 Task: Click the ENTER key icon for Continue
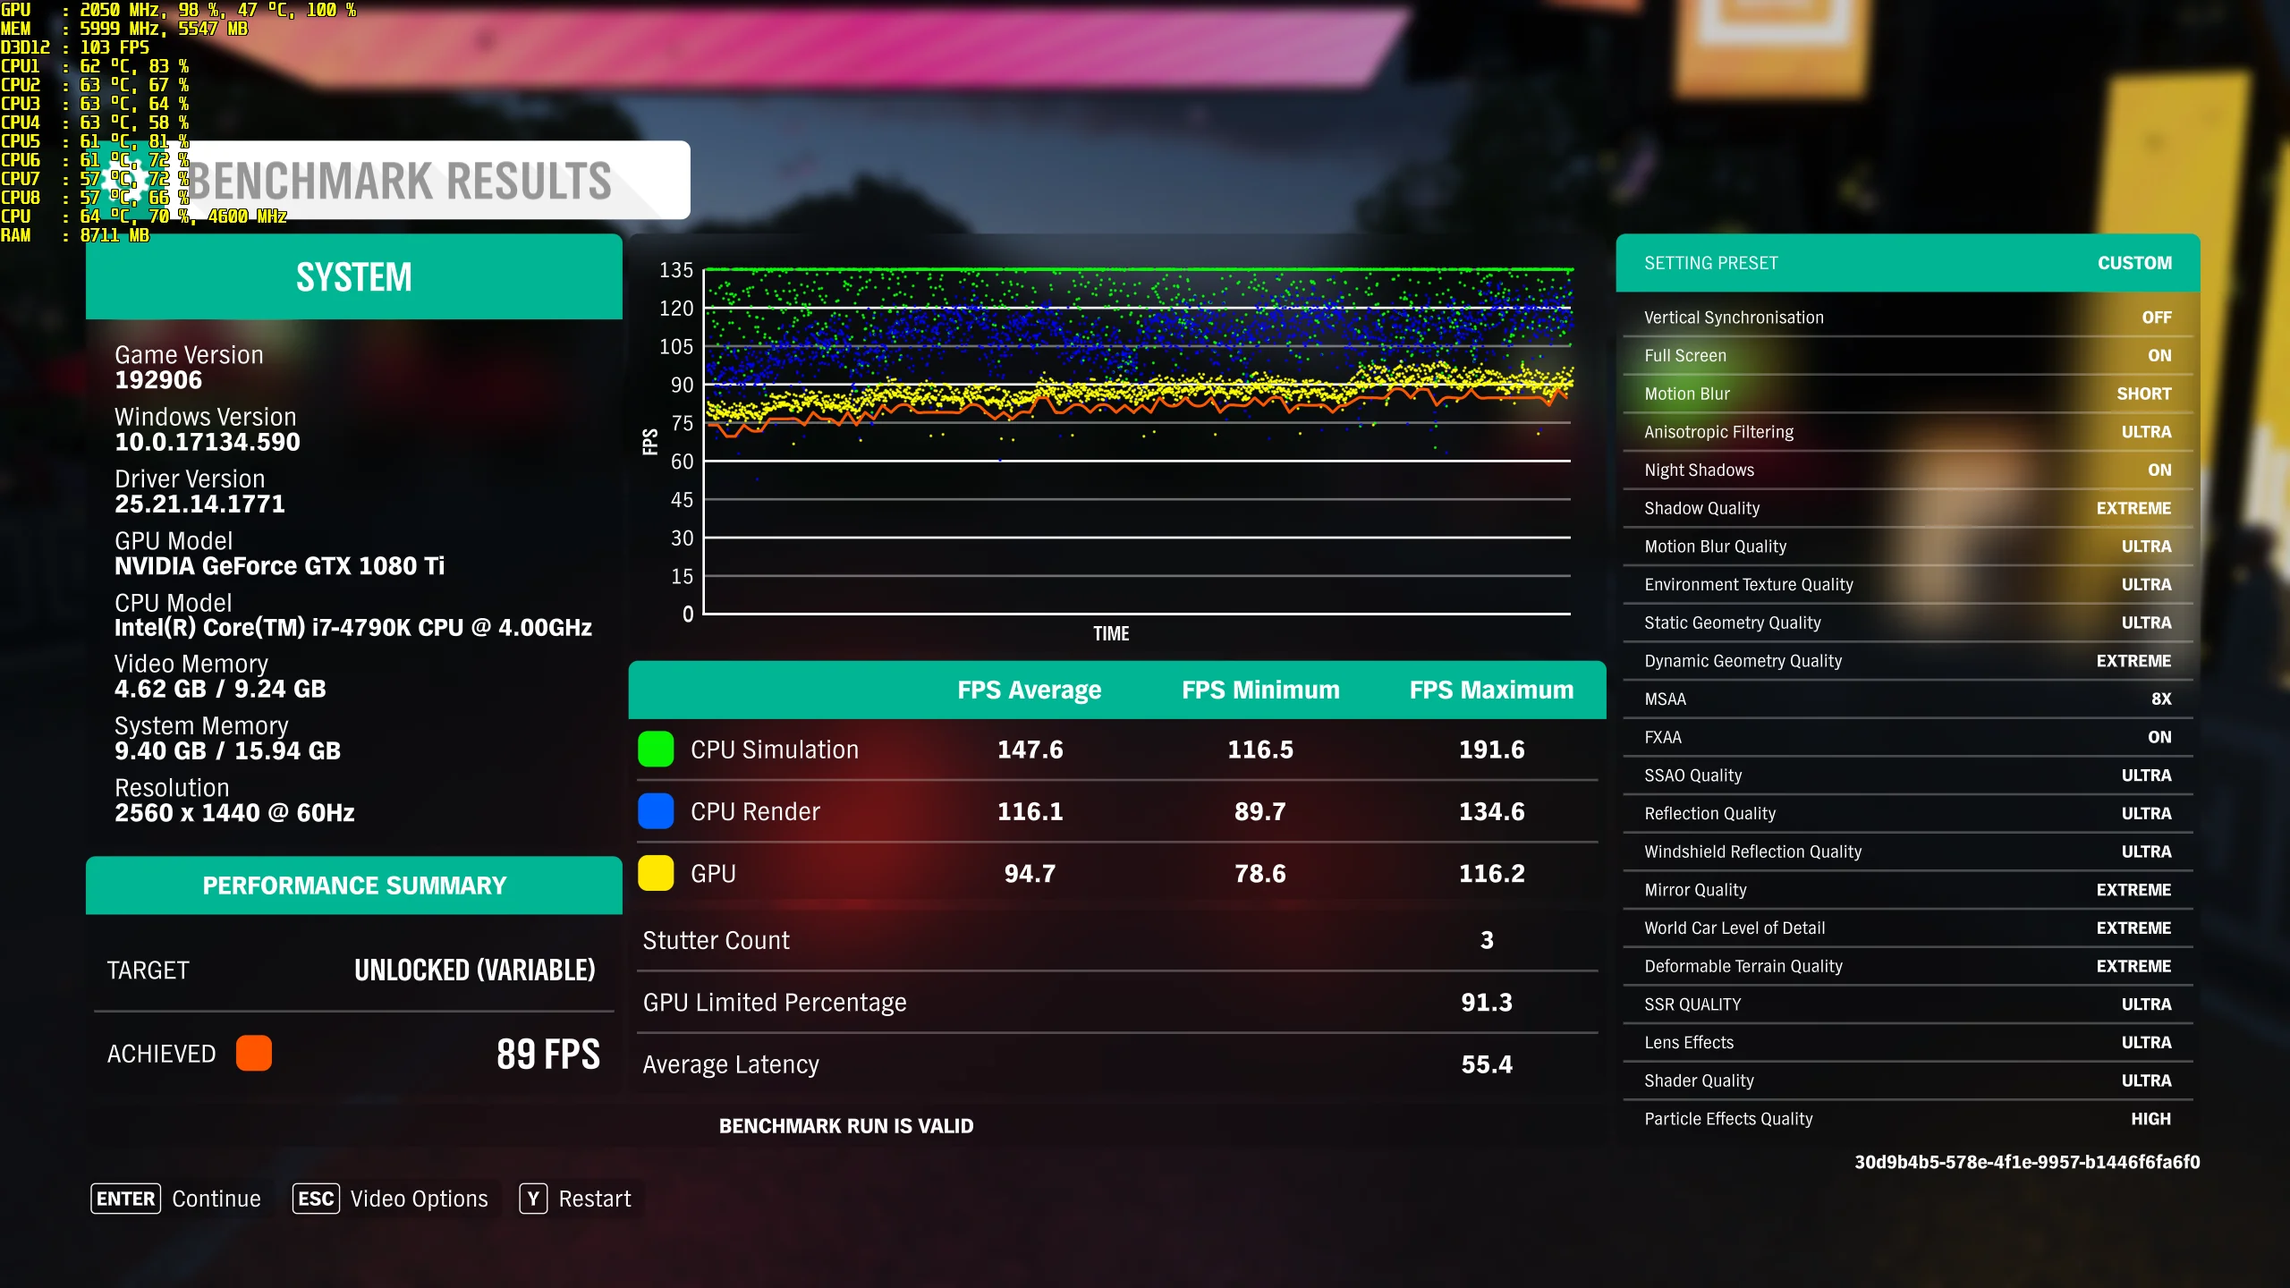click(125, 1199)
